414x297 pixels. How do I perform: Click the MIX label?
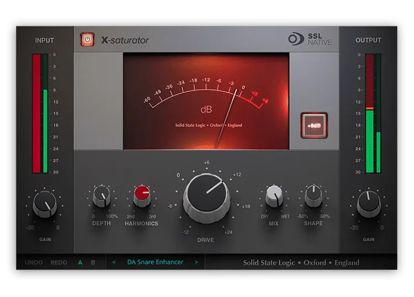274,224
